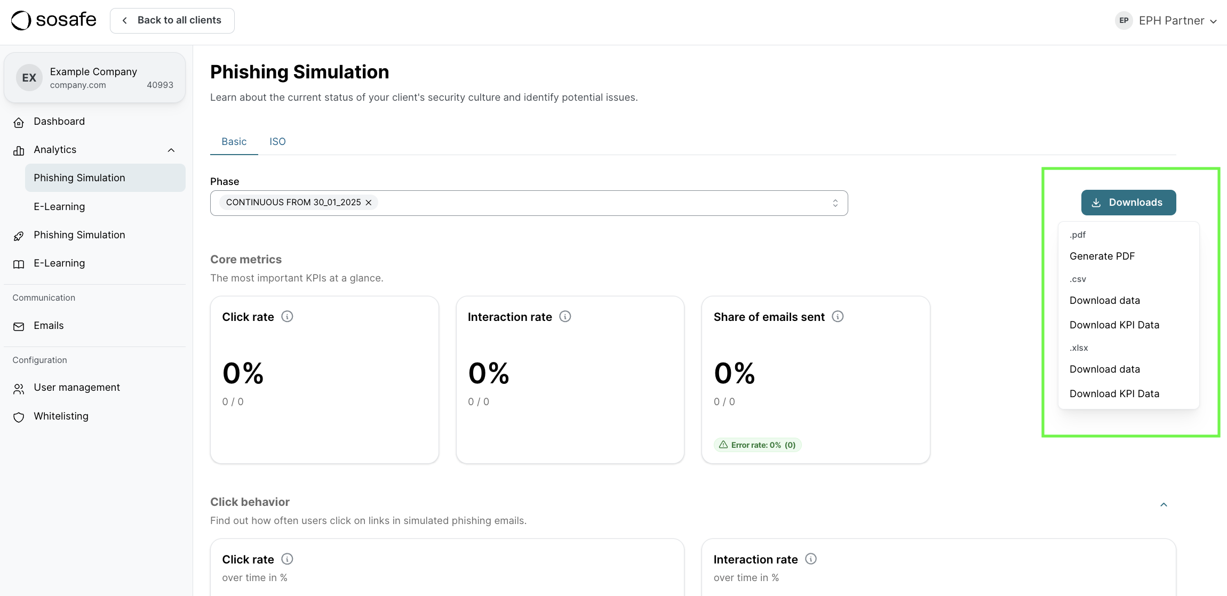Collapse the Analytics sidebar section
1227x596 pixels.
[171, 150]
